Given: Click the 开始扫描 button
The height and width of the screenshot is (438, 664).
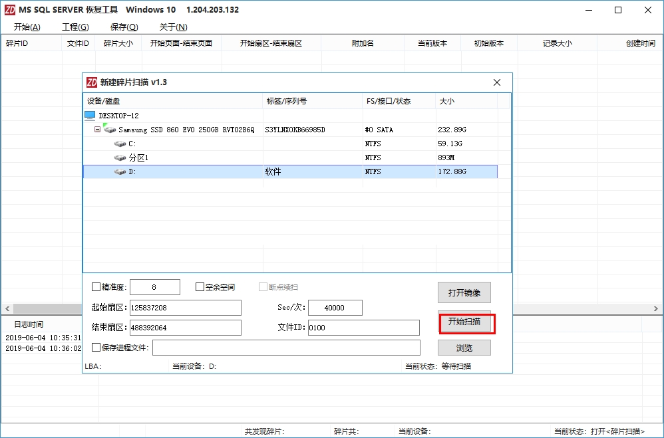Looking at the screenshot, I should [x=464, y=322].
